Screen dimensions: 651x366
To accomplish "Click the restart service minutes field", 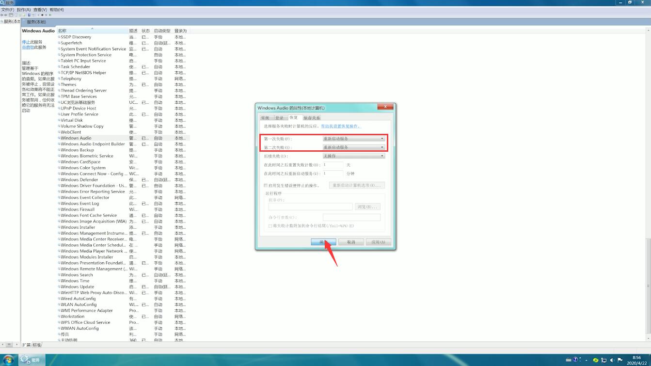I will (x=333, y=174).
